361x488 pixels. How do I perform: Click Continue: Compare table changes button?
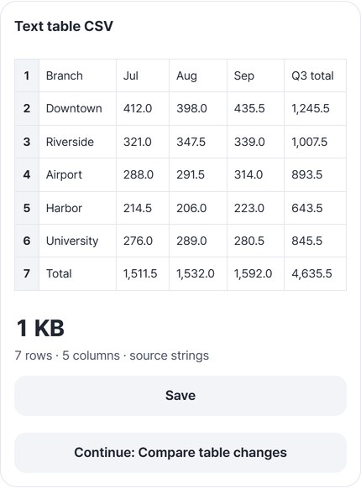(x=180, y=453)
